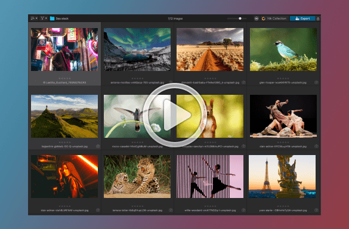Click camera icon under blue bird photo
Screen dimensions: 349x229
(x=316, y=82)
